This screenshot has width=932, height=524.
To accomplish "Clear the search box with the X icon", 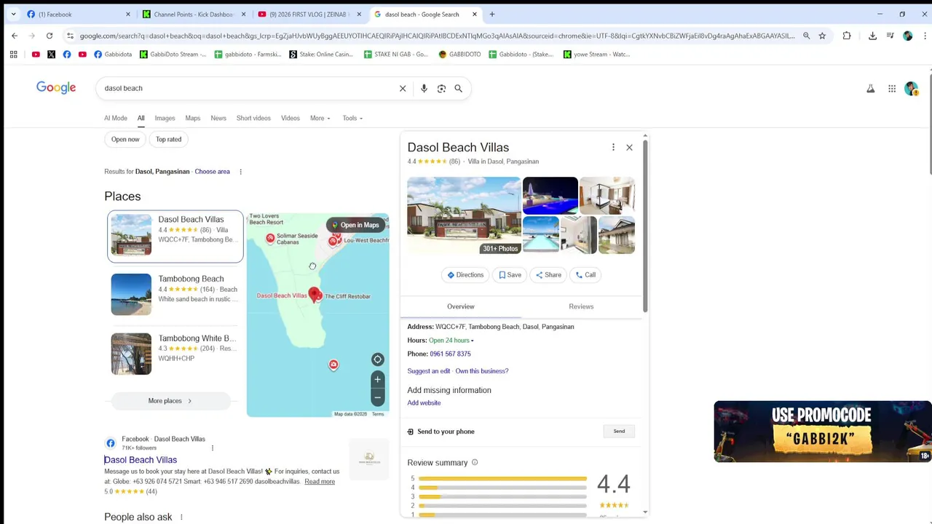I will (x=403, y=88).
